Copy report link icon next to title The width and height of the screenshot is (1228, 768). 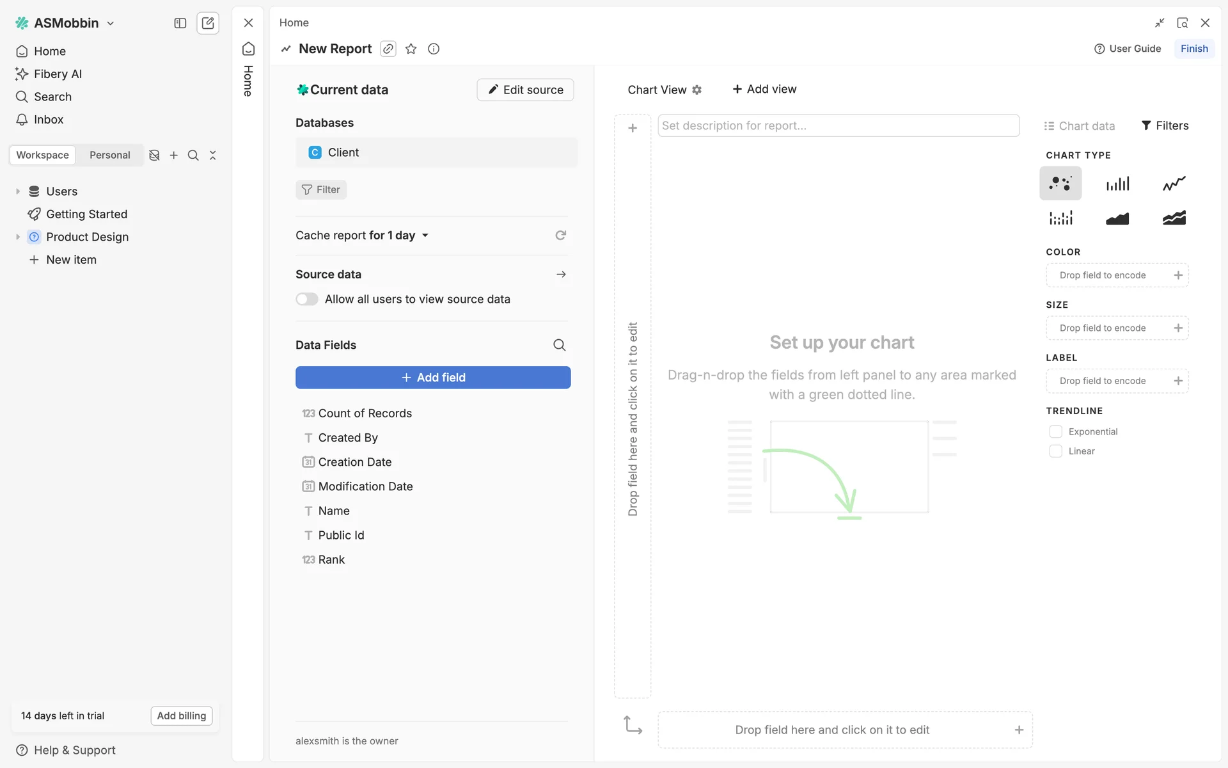388,49
